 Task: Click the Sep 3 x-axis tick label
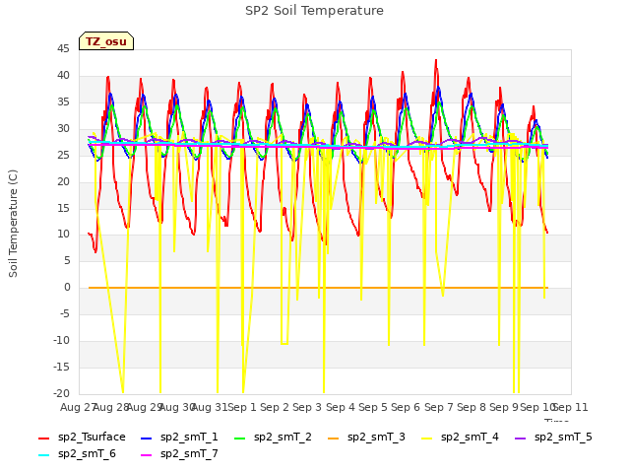(x=307, y=407)
